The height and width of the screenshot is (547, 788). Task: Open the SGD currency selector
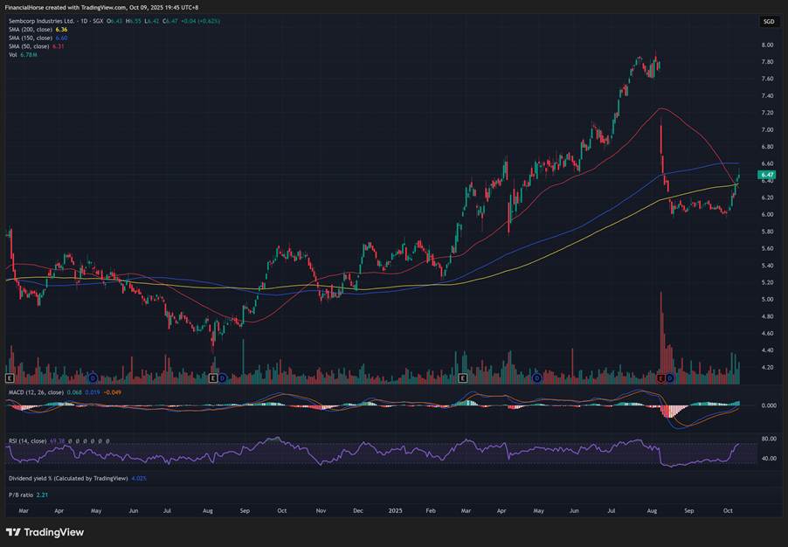tap(768, 21)
